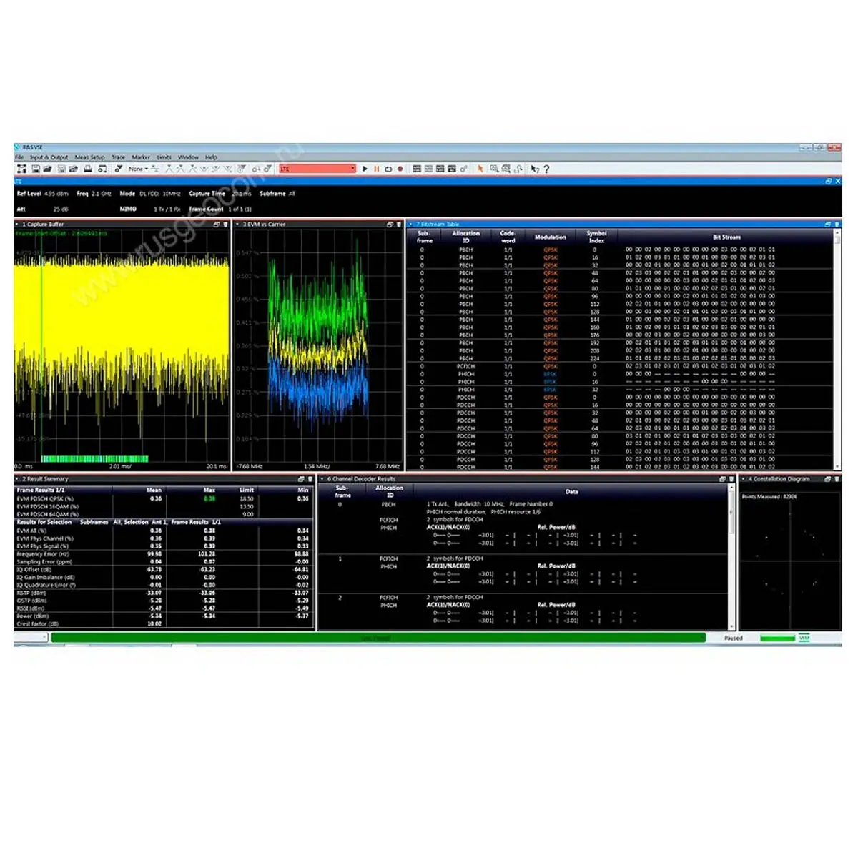
Task: Open the Meas Setup menu
Action: tap(89, 157)
